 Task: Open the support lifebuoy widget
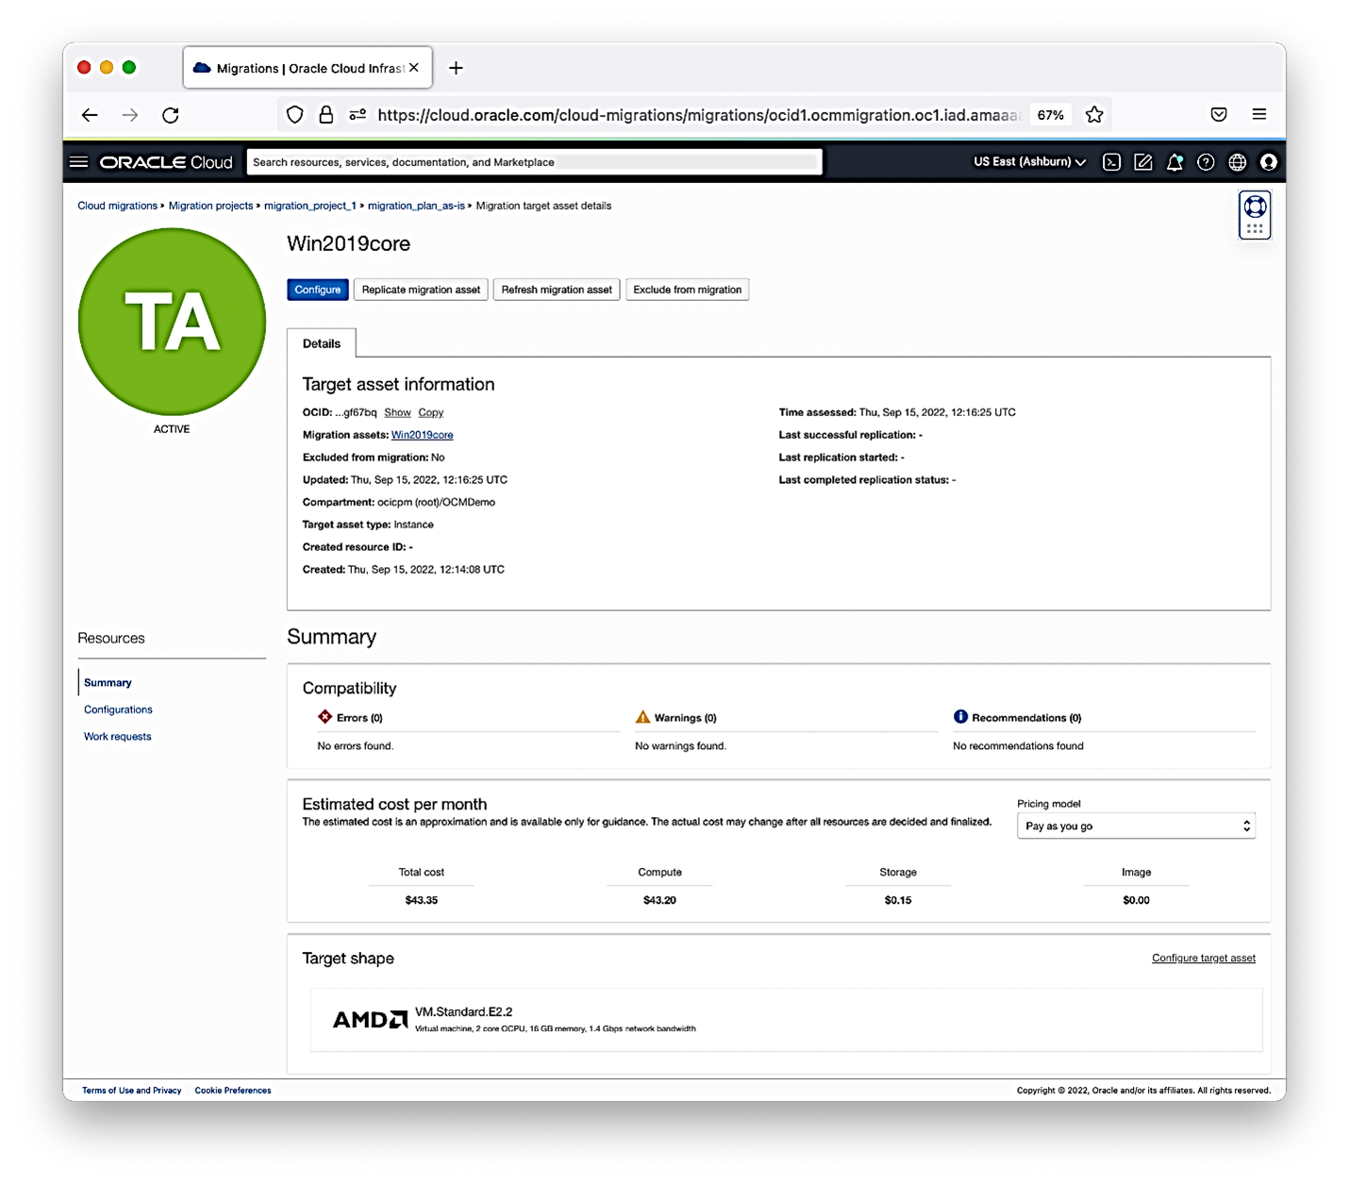pyautogui.click(x=1255, y=209)
